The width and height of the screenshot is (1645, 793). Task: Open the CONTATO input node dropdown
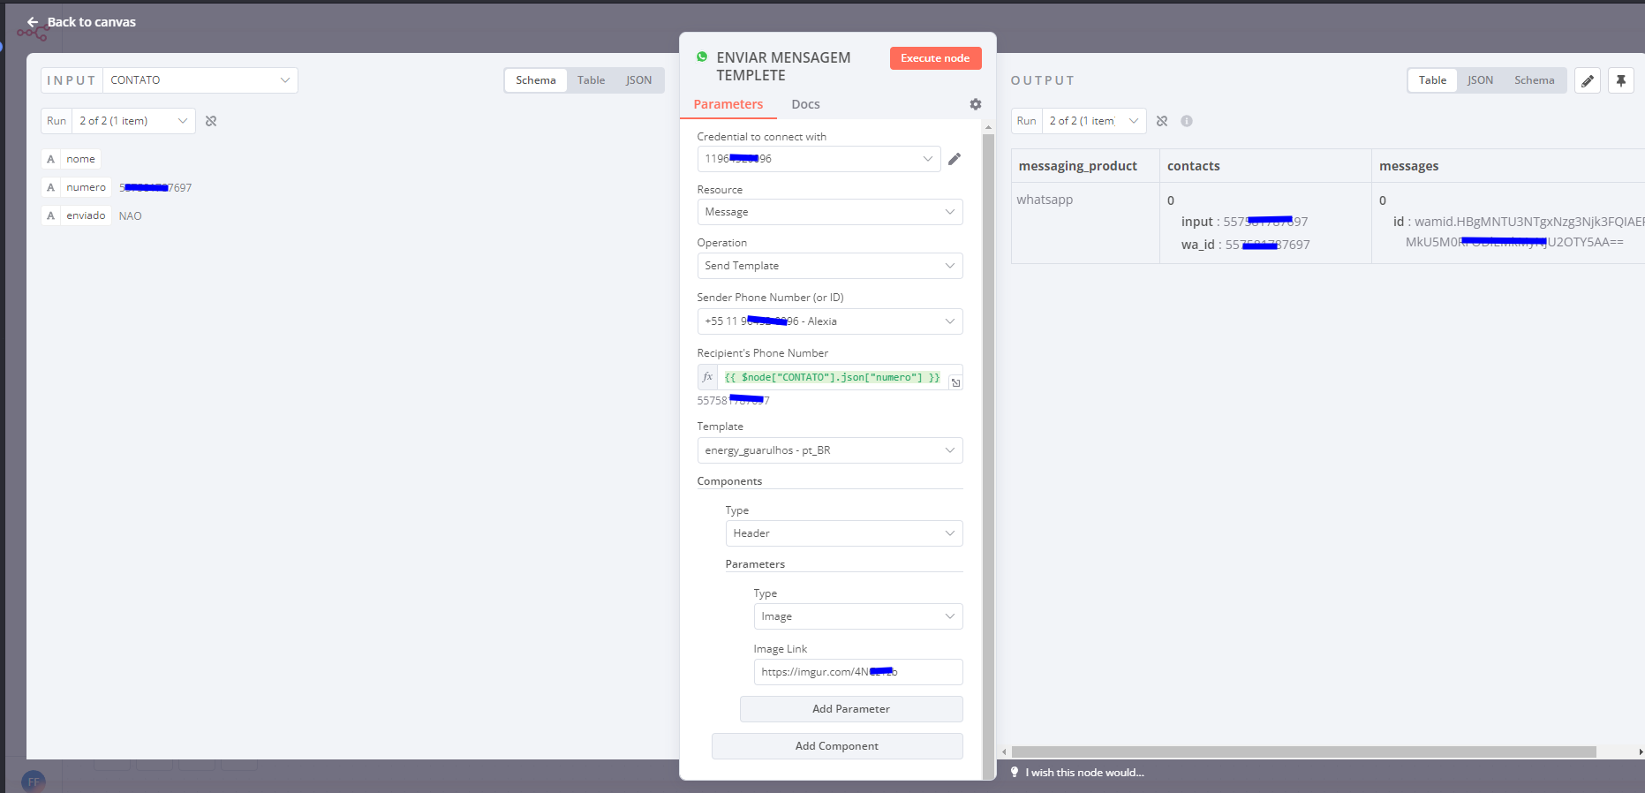(x=200, y=80)
